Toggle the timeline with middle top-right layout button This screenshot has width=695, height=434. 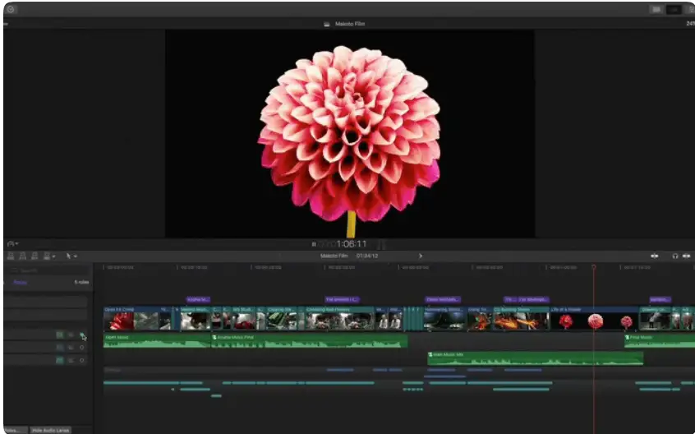[x=674, y=9]
